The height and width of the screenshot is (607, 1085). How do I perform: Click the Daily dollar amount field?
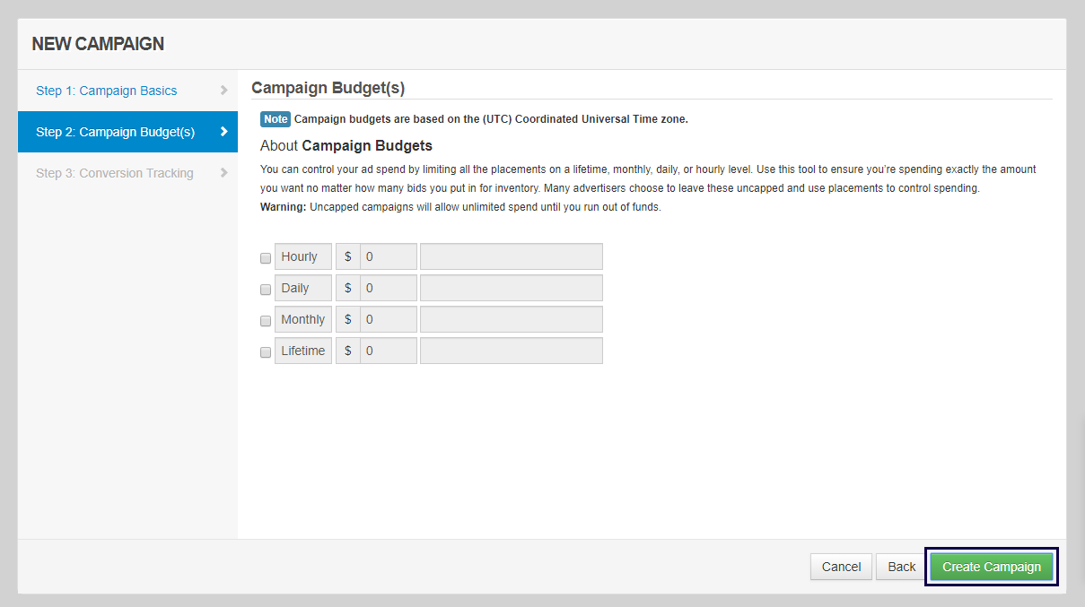pos(386,287)
